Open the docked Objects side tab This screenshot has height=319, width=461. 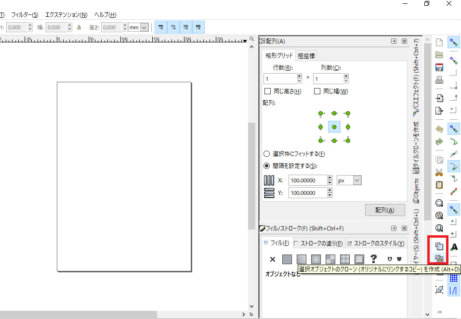point(416,191)
